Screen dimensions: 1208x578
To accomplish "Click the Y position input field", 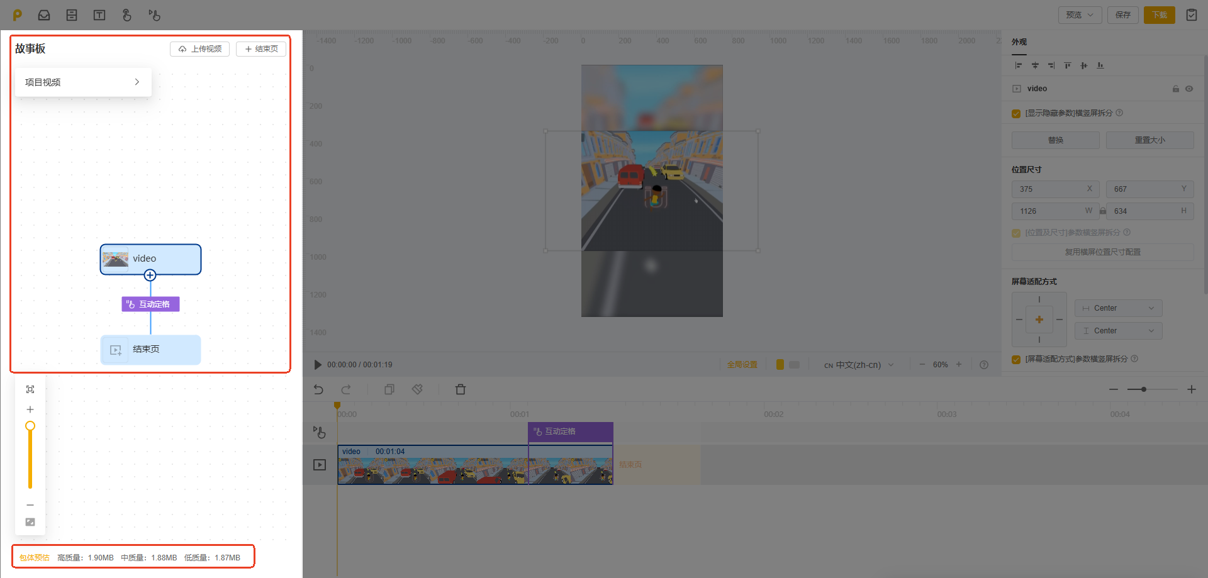I will (x=1150, y=189).
